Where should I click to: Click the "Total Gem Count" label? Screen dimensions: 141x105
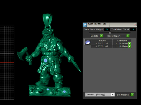(120, 29)
